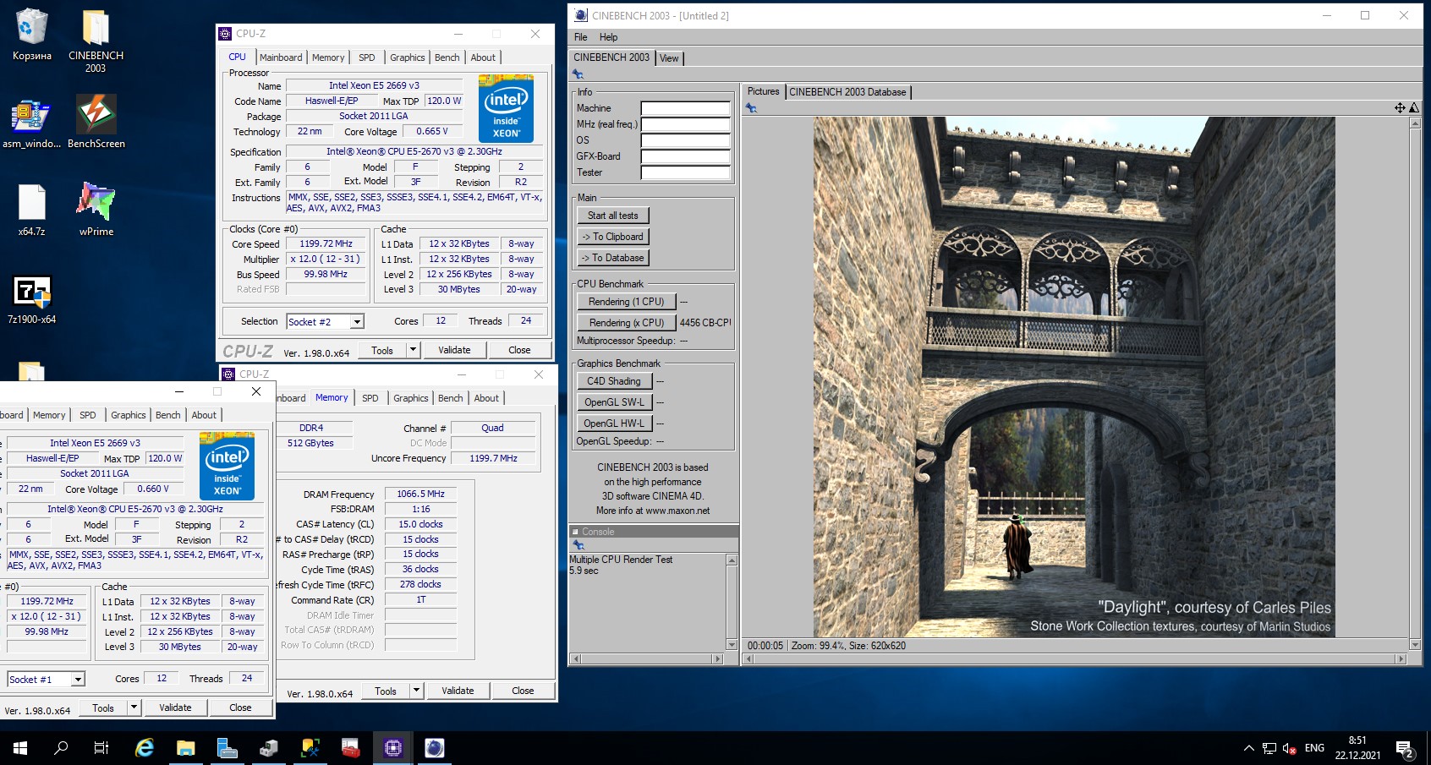Open the Help menu in CINEBENCH
Viewport: 1431px width, 765px height.
[x=608, y=37]
